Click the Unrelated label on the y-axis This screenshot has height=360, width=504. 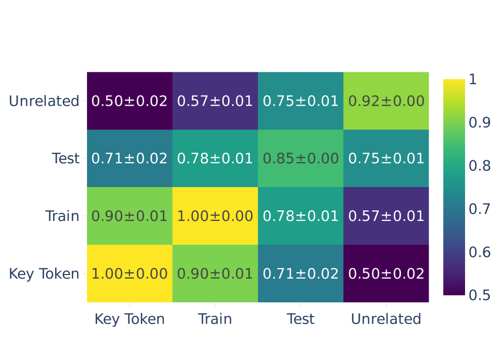(x=44, y=101)
